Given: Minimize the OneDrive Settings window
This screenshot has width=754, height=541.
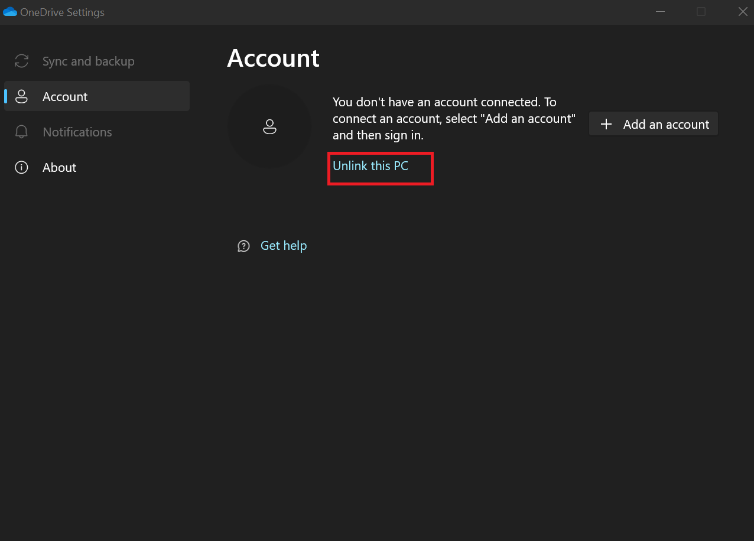Looking at the screenshot, I should pos(659,12).
